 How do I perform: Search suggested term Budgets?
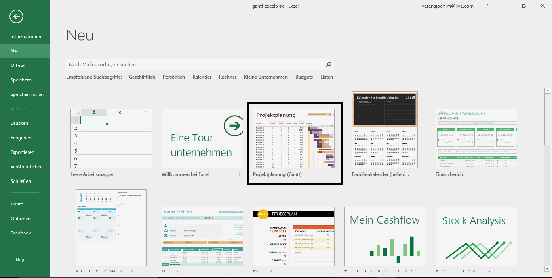[x=304, y=77]
